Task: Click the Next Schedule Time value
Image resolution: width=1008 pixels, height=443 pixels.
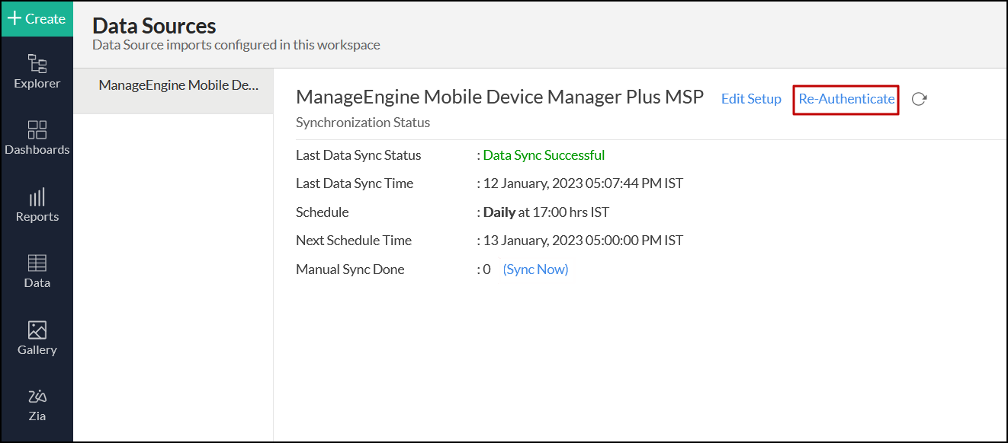Action: [583, 241]
